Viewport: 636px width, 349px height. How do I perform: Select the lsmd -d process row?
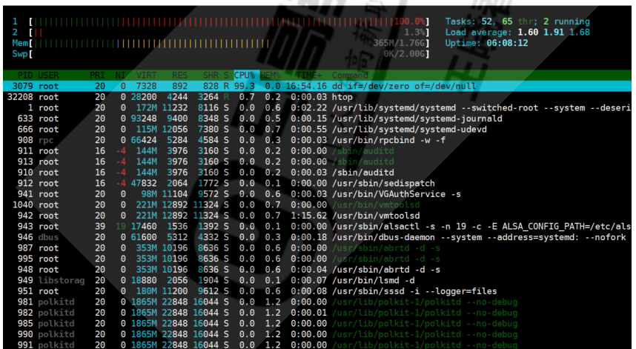point(317,280)
